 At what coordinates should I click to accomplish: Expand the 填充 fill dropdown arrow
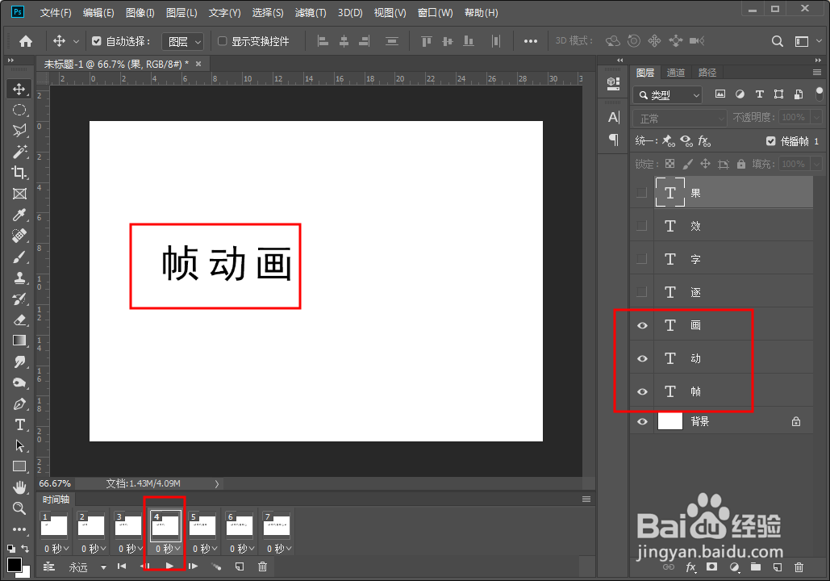pos(817,164)
